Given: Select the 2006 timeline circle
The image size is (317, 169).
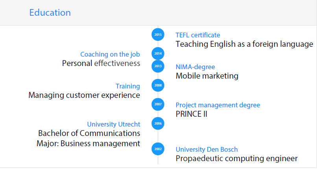Looking at the screenshot, I should click(x=158, y=123).
